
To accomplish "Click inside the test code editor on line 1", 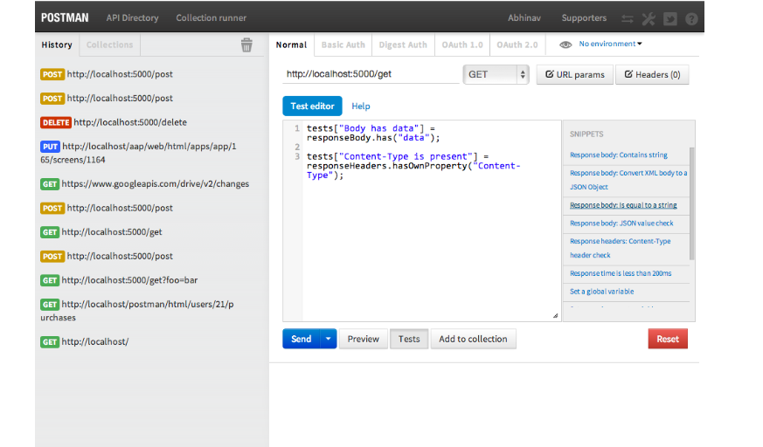I will point(372,133).
